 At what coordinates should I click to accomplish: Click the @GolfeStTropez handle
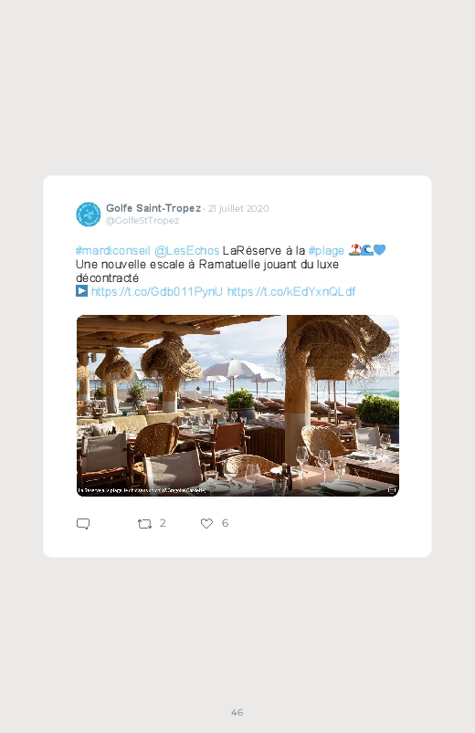point(142,221)
